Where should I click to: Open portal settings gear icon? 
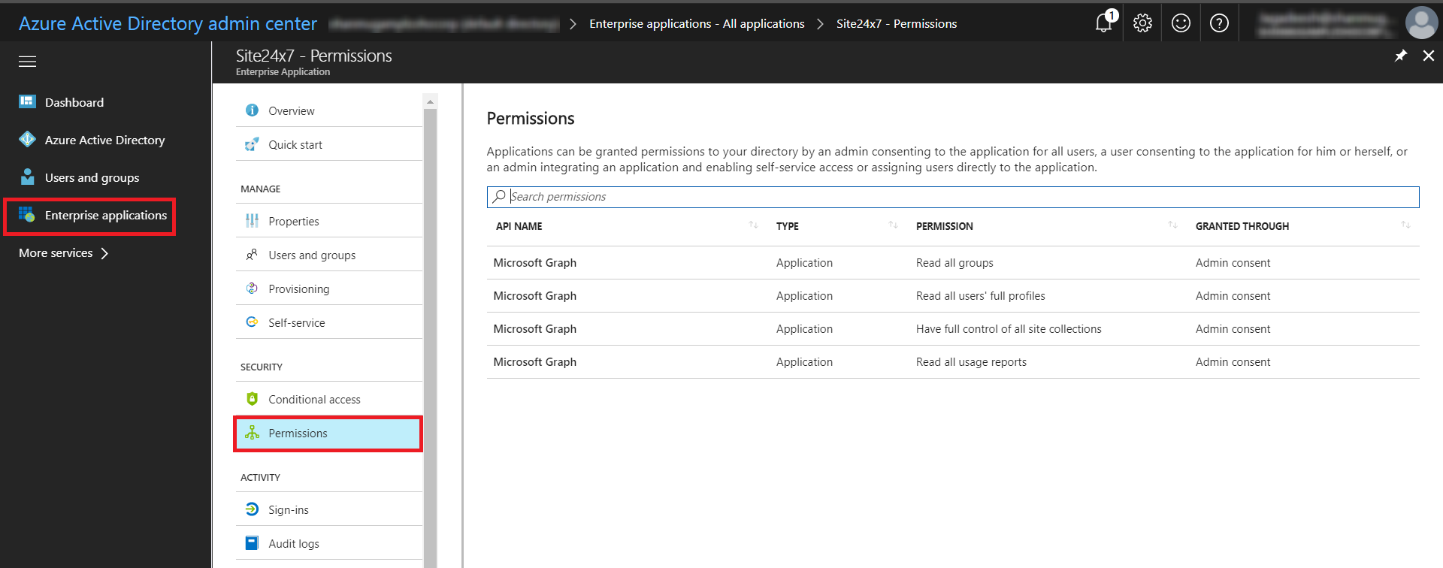(x=1142, y=23)
